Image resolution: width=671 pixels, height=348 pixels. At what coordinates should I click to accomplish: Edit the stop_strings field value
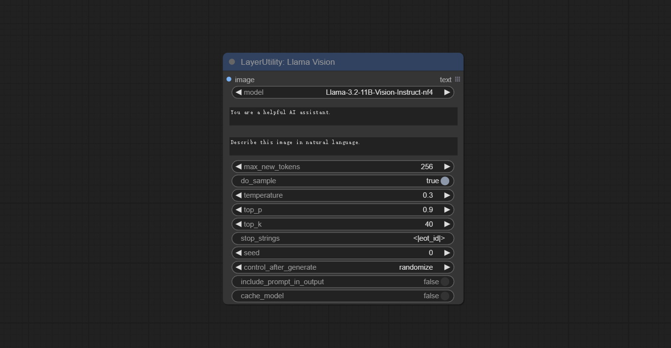[343, 238]
